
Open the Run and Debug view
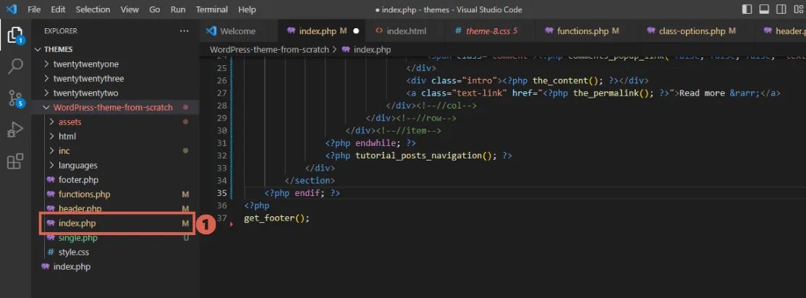pyautogui.click(x=15, y=129)
